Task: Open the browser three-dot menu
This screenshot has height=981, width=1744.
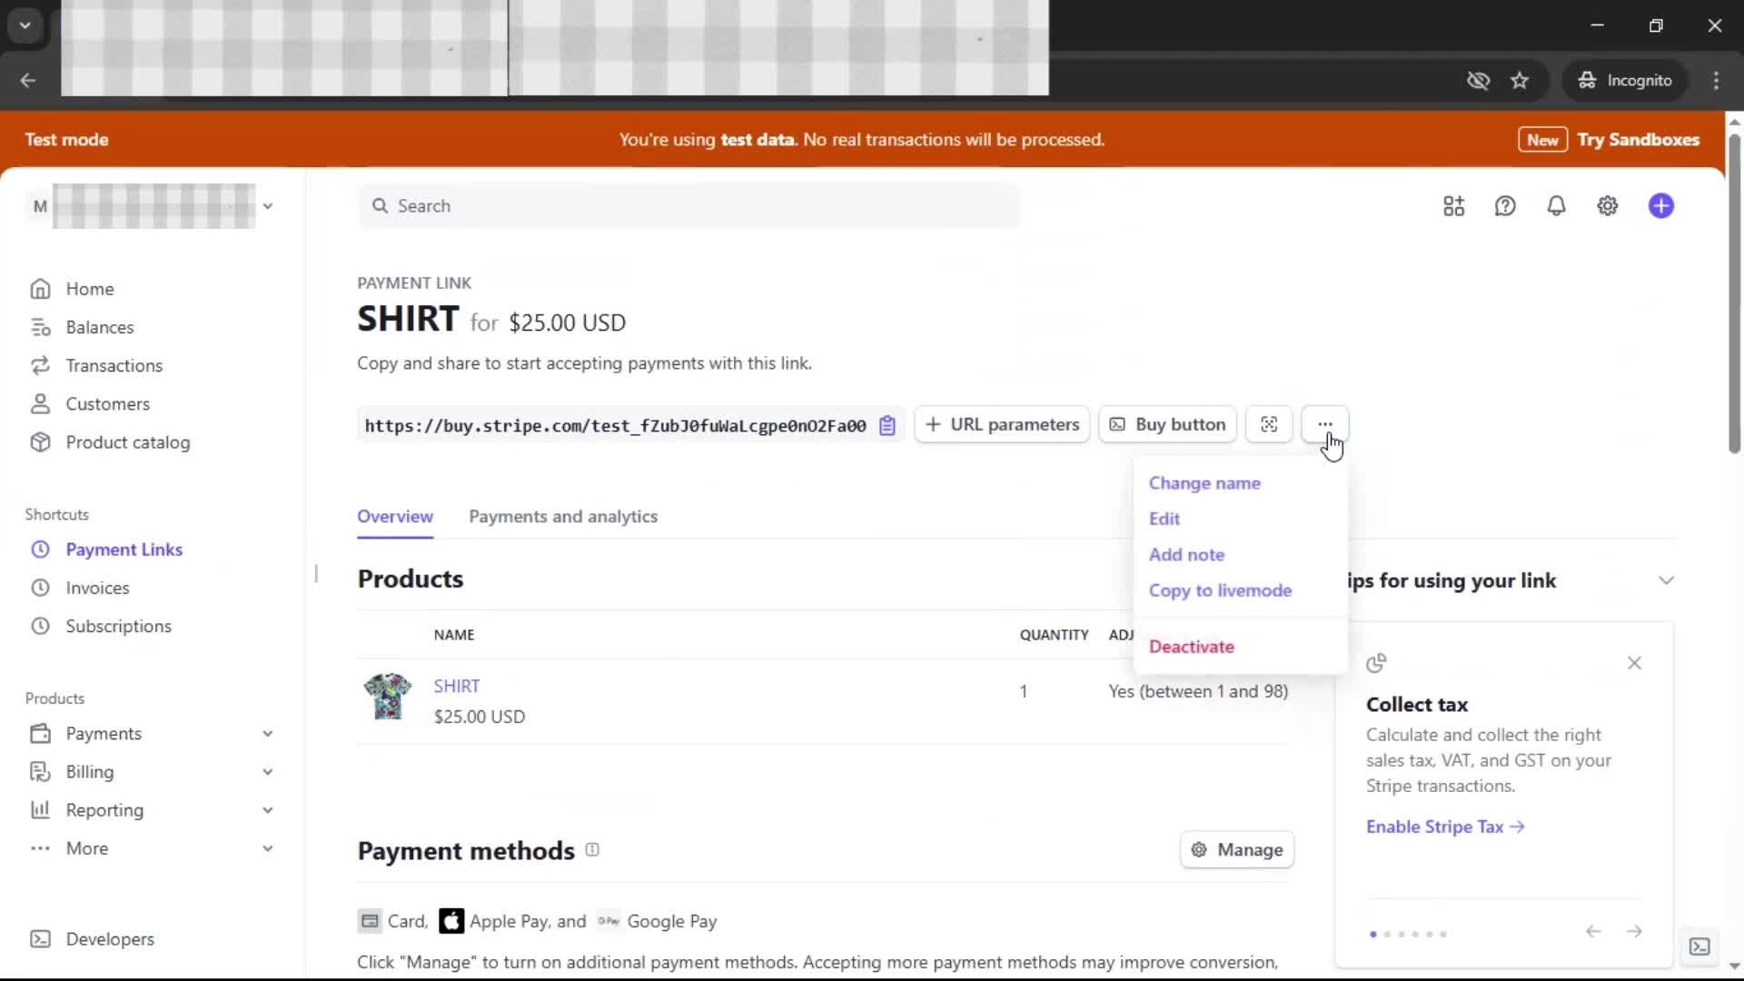Action: [1716, 80]
